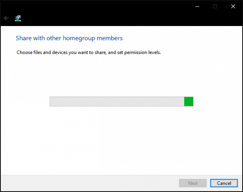Click the grayed-out Next button

point(193,183)
